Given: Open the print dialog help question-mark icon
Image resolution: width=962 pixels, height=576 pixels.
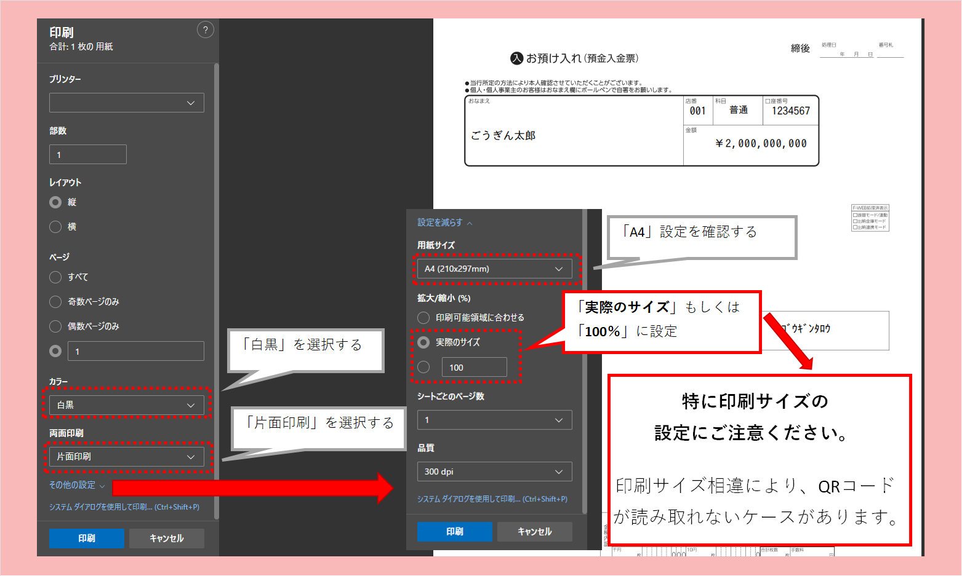Looking at the screenshot, I should [206, 30].
